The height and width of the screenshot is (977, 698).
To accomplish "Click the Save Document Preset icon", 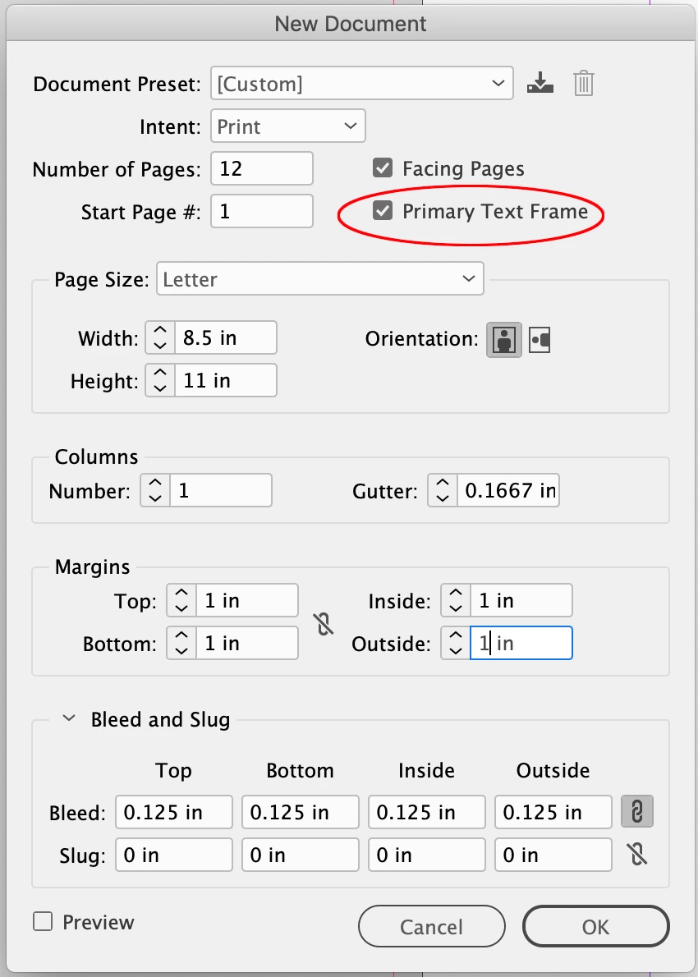I will [x=540, y=84].
